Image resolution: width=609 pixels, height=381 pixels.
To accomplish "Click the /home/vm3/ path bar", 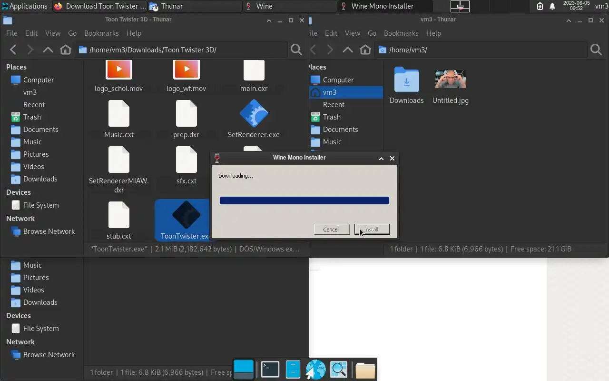I will pos(481,50).
